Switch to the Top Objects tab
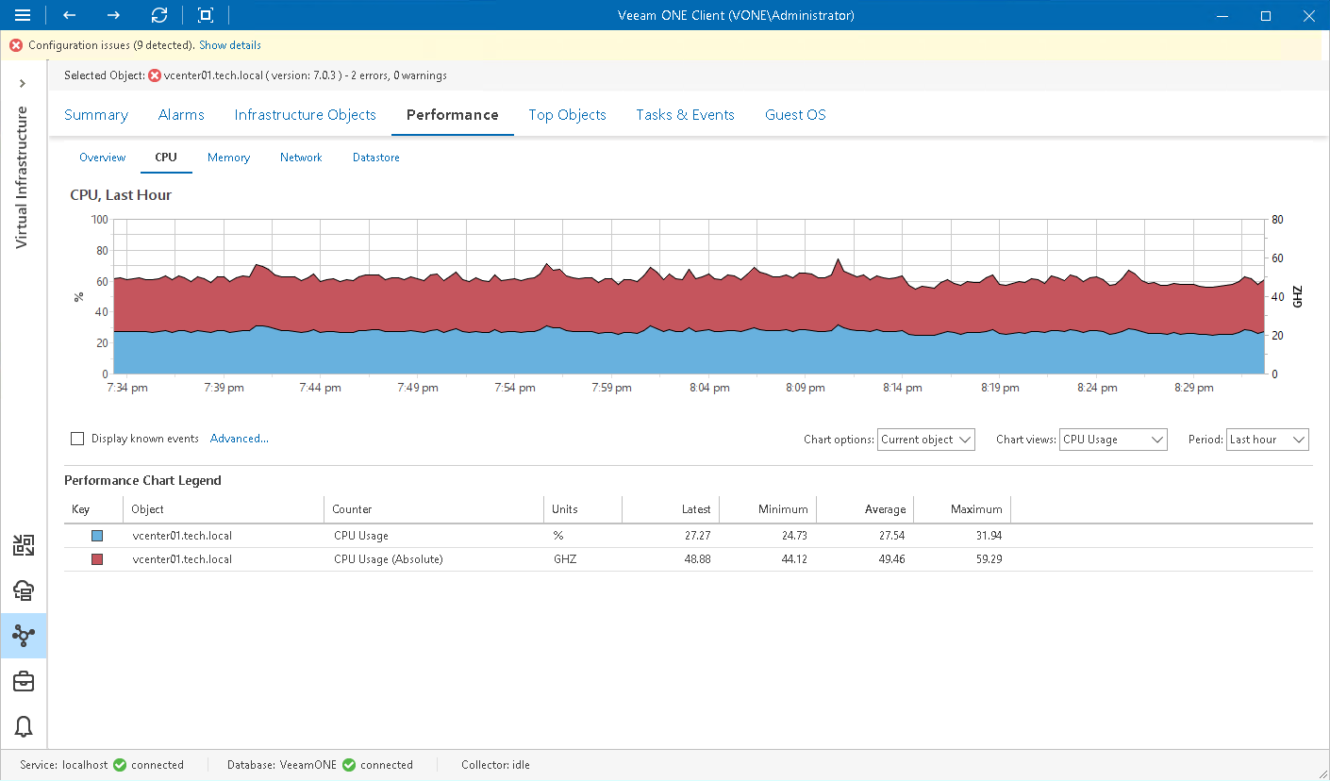 coord(567,115)
